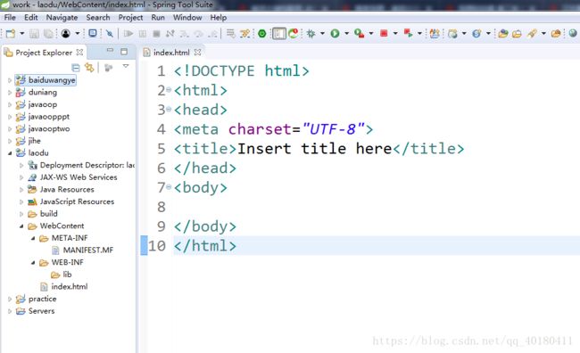Viewport: 580px width, 353px height.
Task: Click the blue monitor console icon
Action: point(93,34)
